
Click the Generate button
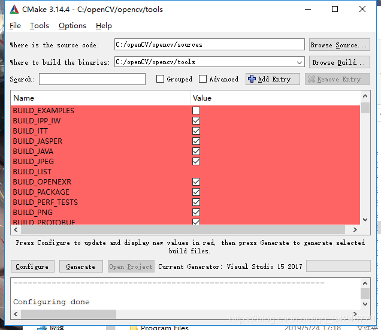tap(81, 267)
